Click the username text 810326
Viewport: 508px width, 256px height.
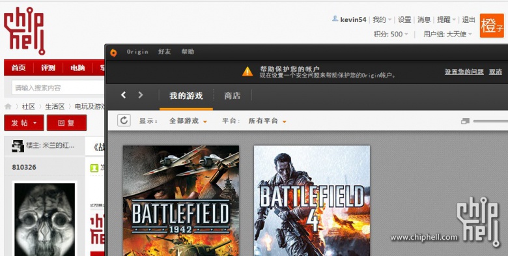click(x=24, y=167)
